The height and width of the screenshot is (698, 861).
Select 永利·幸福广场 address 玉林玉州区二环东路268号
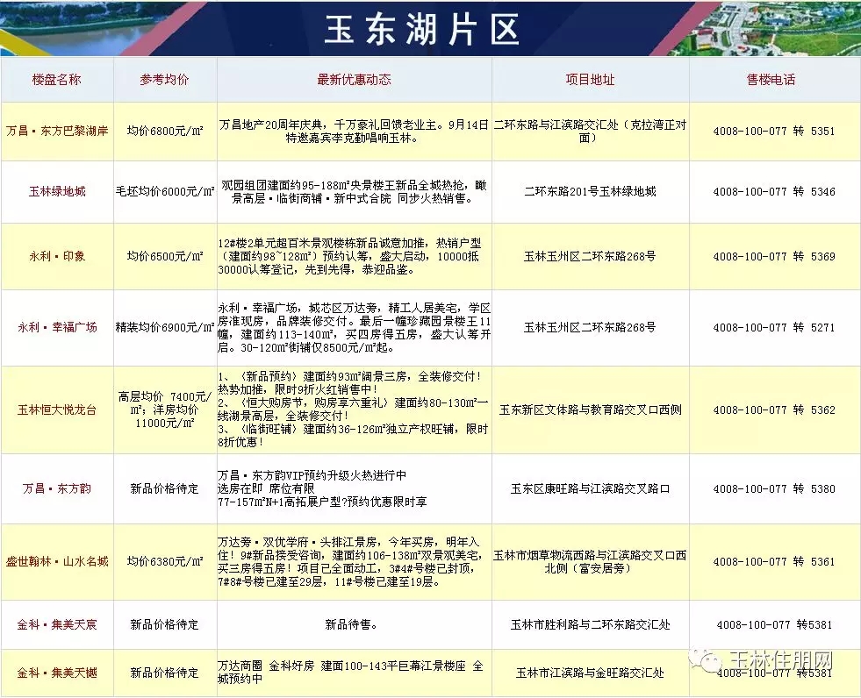click(x=591, y=328)
